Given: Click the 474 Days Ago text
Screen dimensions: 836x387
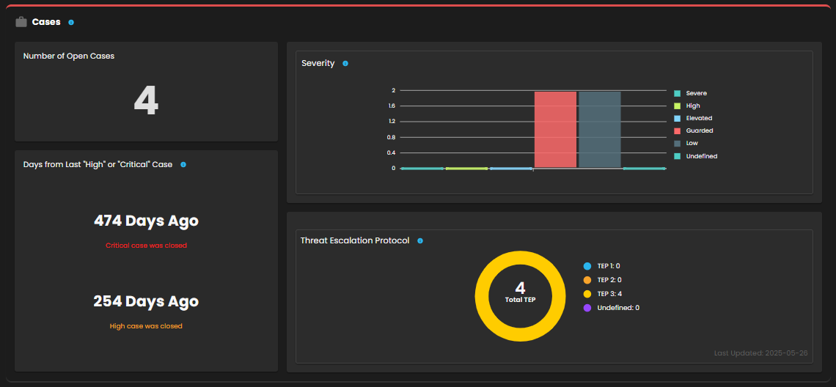Looking at the screenshot, I should click(146, 221).
